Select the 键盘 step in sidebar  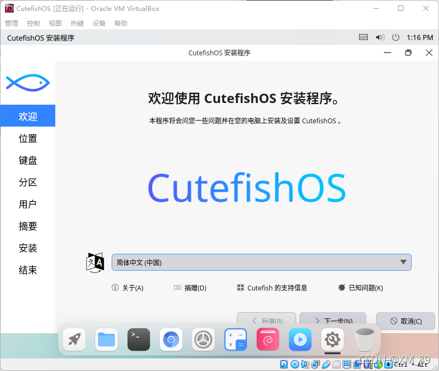[28, 160]
